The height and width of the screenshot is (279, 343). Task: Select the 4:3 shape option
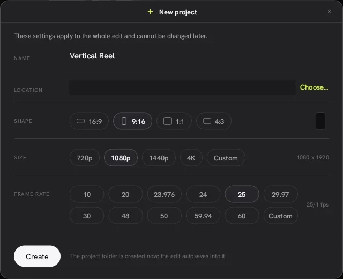(x=214, y=121)
